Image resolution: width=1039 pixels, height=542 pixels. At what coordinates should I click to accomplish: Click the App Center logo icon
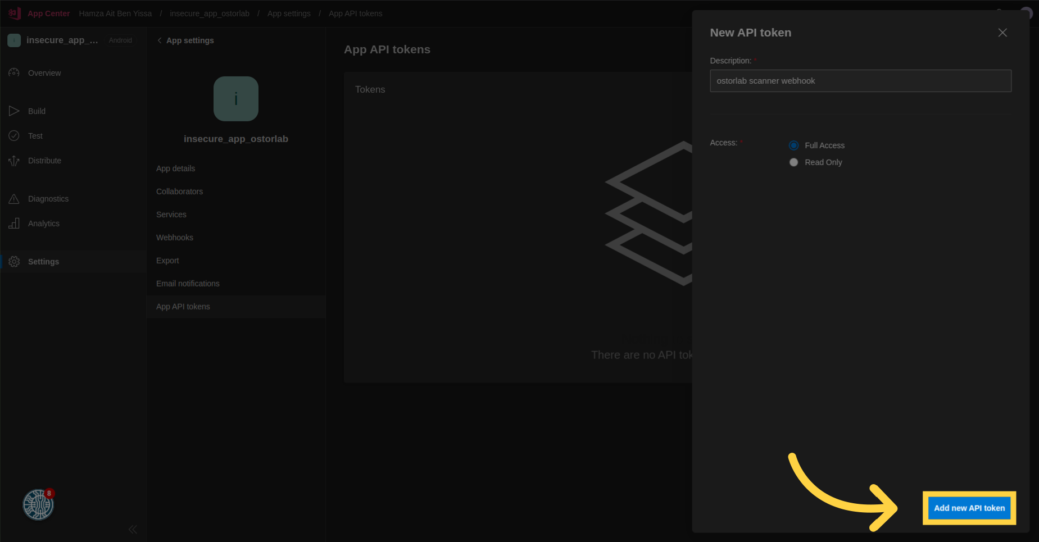15,13
